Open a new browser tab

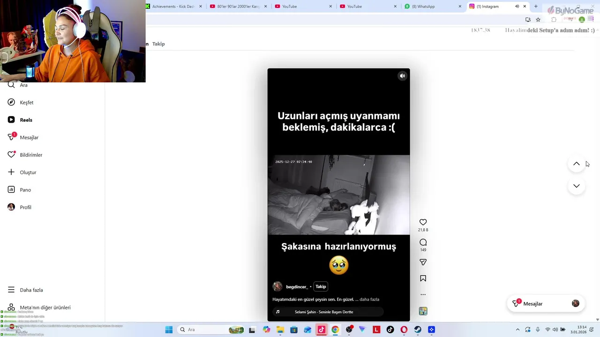coord(536,7)
